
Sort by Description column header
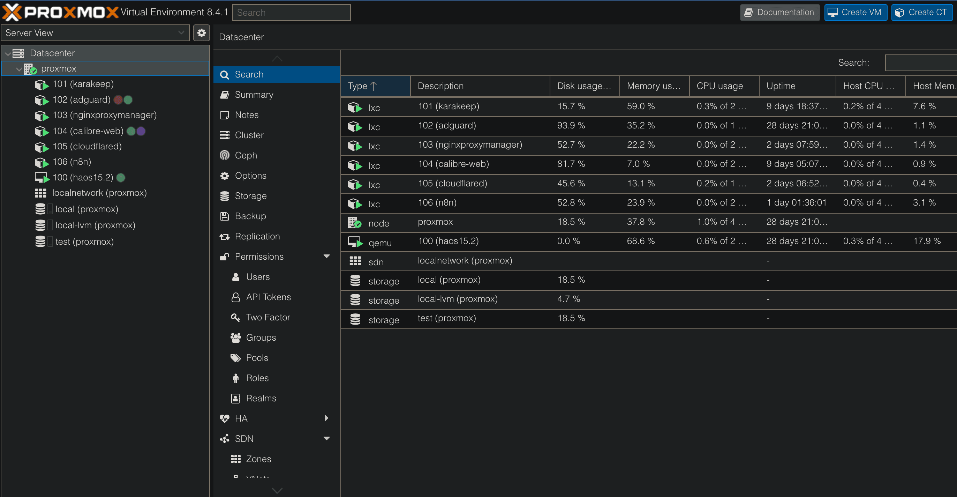(x=480, y=86)
